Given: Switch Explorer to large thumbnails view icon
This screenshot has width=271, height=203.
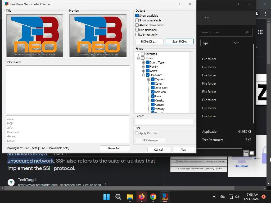Looking at the screenshot, I should [x=252, y=153].
